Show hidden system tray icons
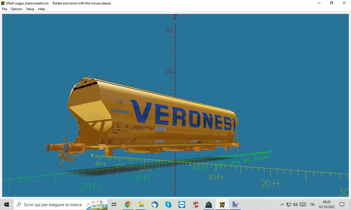 pos(282,204)
